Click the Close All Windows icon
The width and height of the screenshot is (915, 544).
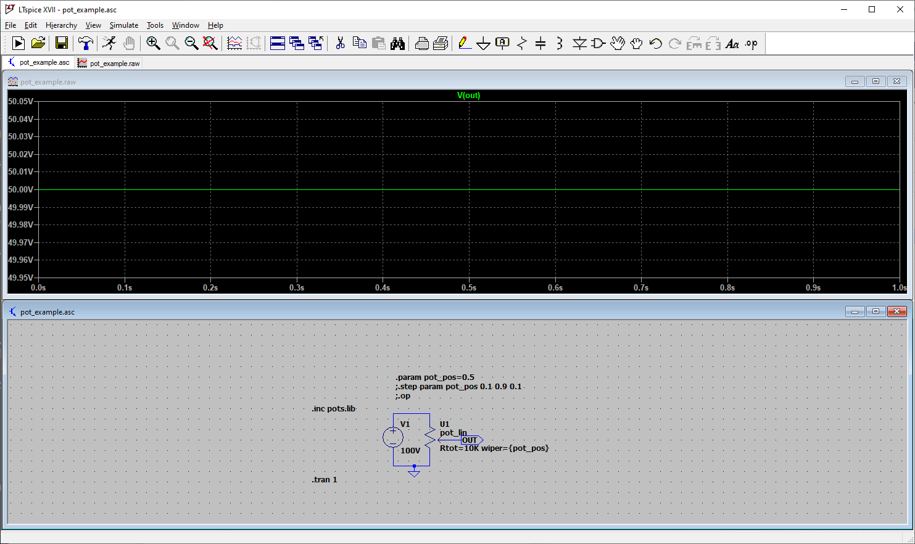click(316, 43)
